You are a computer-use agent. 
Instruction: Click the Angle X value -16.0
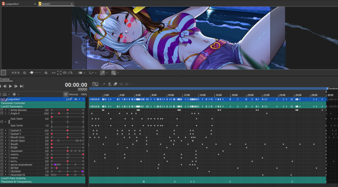(x=46, y=113)
